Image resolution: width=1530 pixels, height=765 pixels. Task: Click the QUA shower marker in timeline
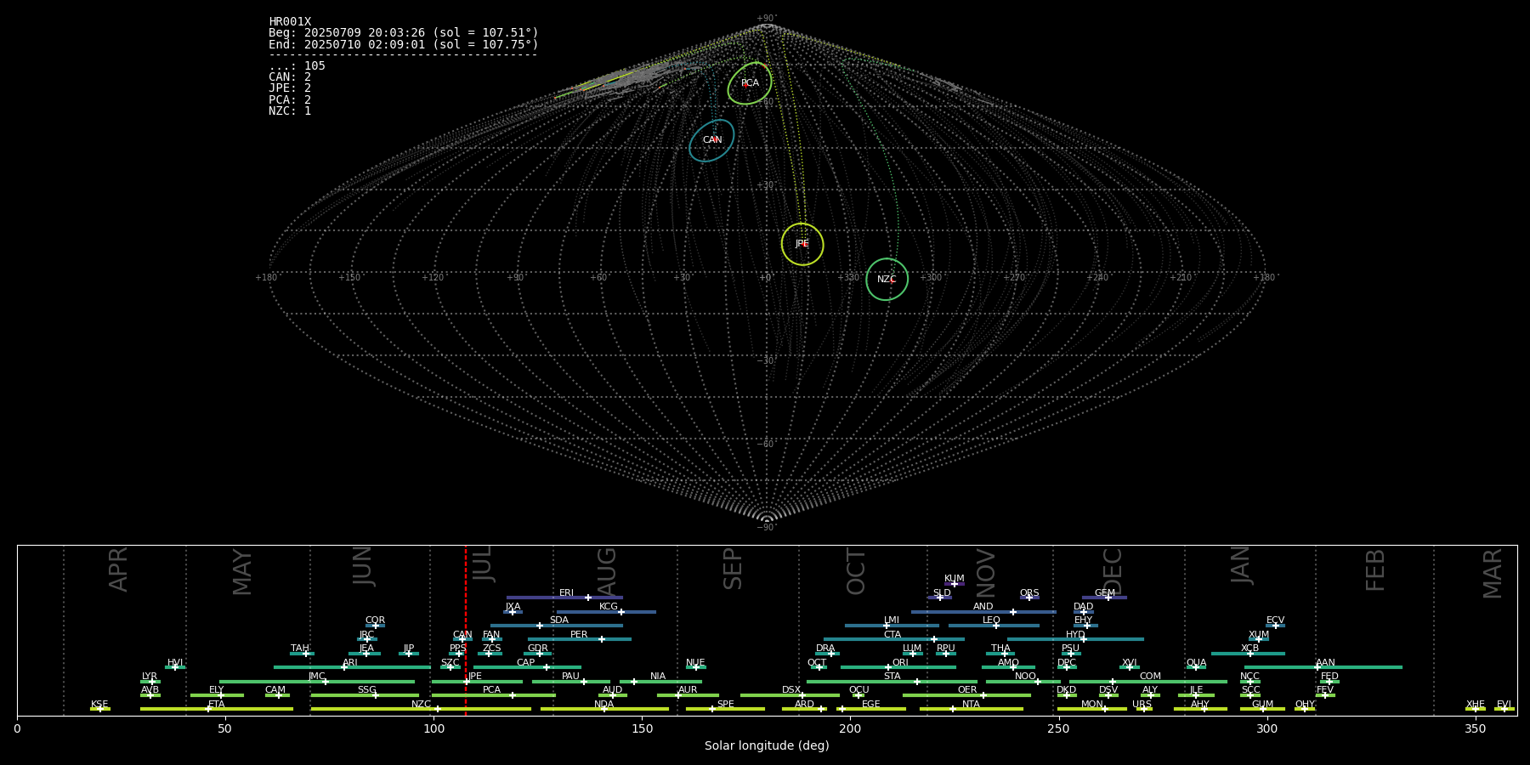[1196, 667]
